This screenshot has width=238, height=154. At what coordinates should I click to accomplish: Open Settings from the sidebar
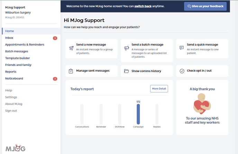[x=11, y=97]
